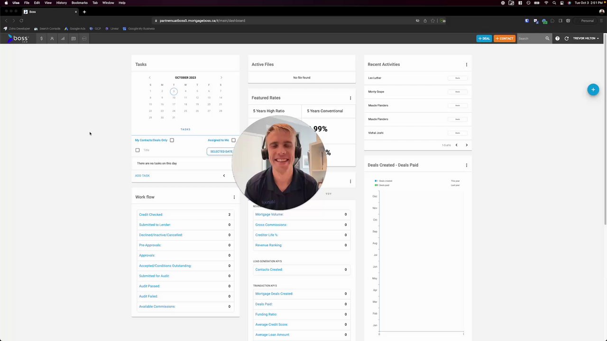This screenshot has width=607, height=341.
Task: Open the browser Personal profile selector
Action: click(585, 20)
